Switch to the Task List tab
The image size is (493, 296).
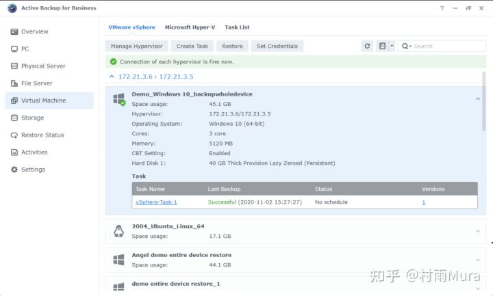pos(237,27)
